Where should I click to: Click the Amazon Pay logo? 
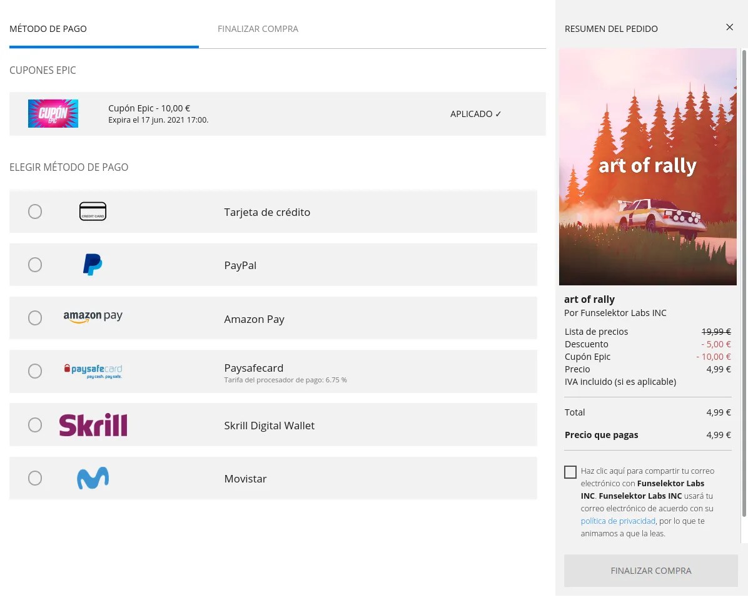tap(93, 317)
